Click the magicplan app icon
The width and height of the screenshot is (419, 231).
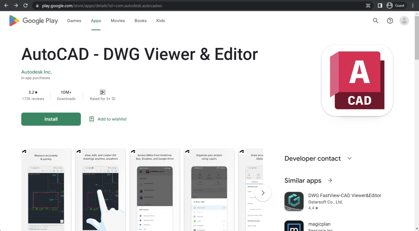(294, 226)
